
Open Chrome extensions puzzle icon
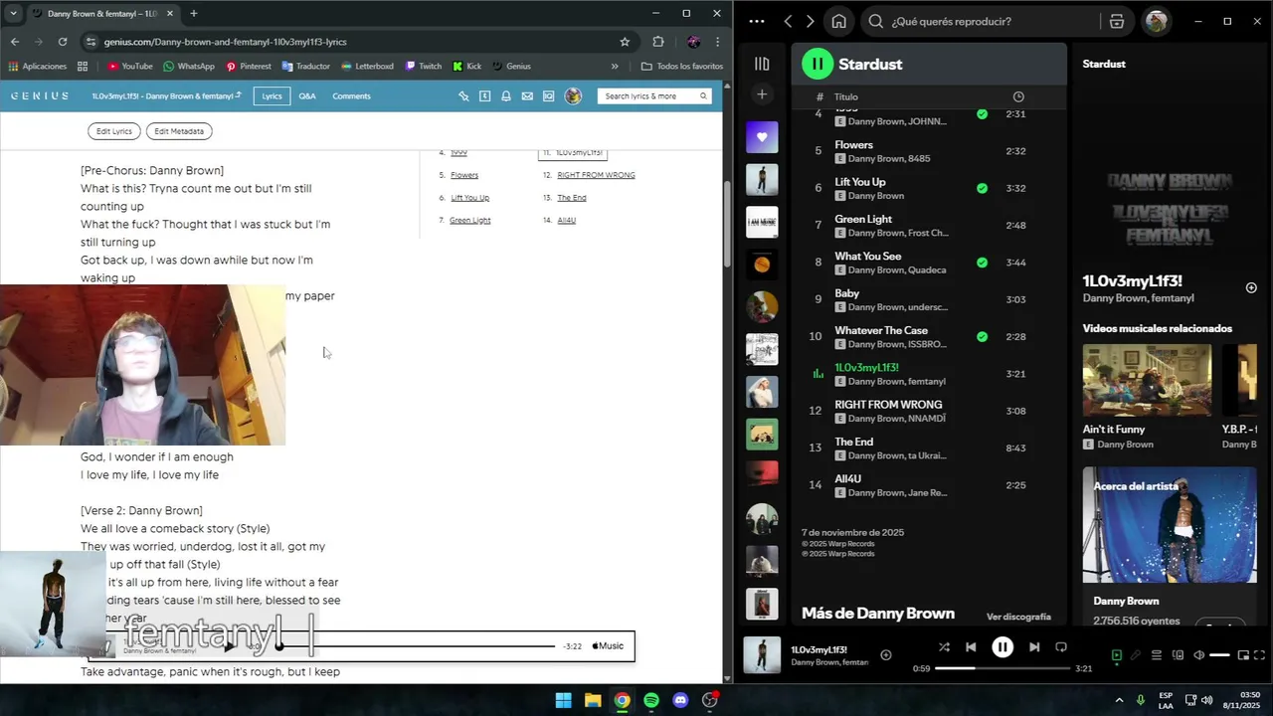coord(658,42)
